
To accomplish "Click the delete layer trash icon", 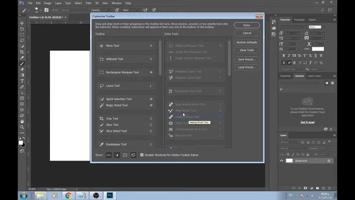I will (329, 188).
